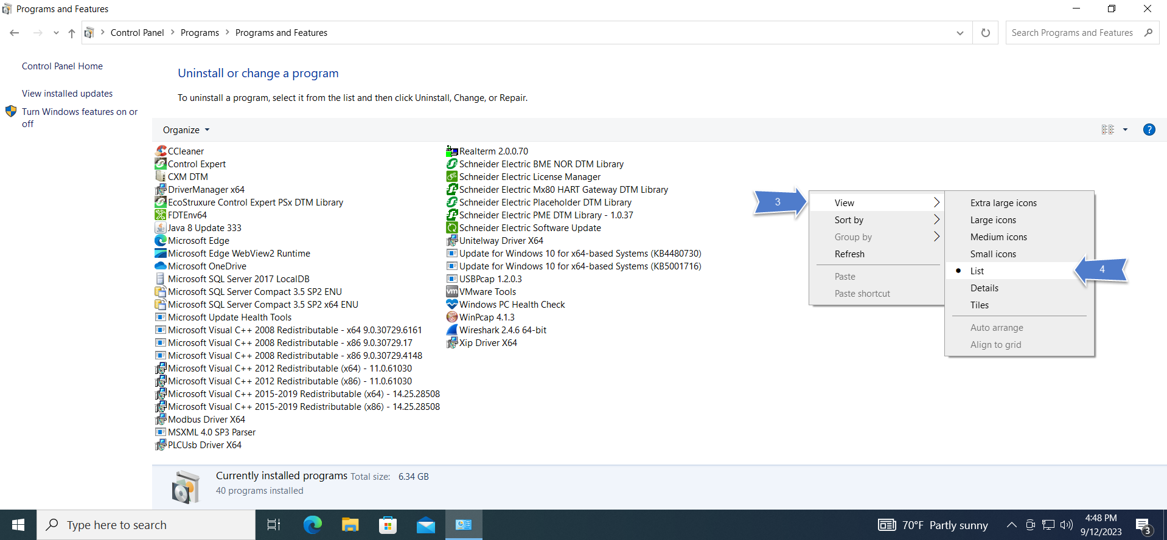Screen dimensions: 1167x540
Task: Click the Microsoft Edge WebView2 Runtime icon
Action: click(x=161, y=253)
